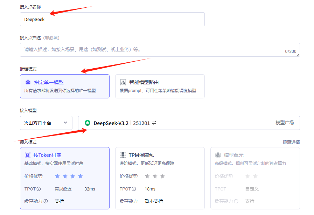This screenshot has height=215, width=314.
Task: Click the green shield icon beside DeepSeek-V3.2
Action: coord(87,123)
